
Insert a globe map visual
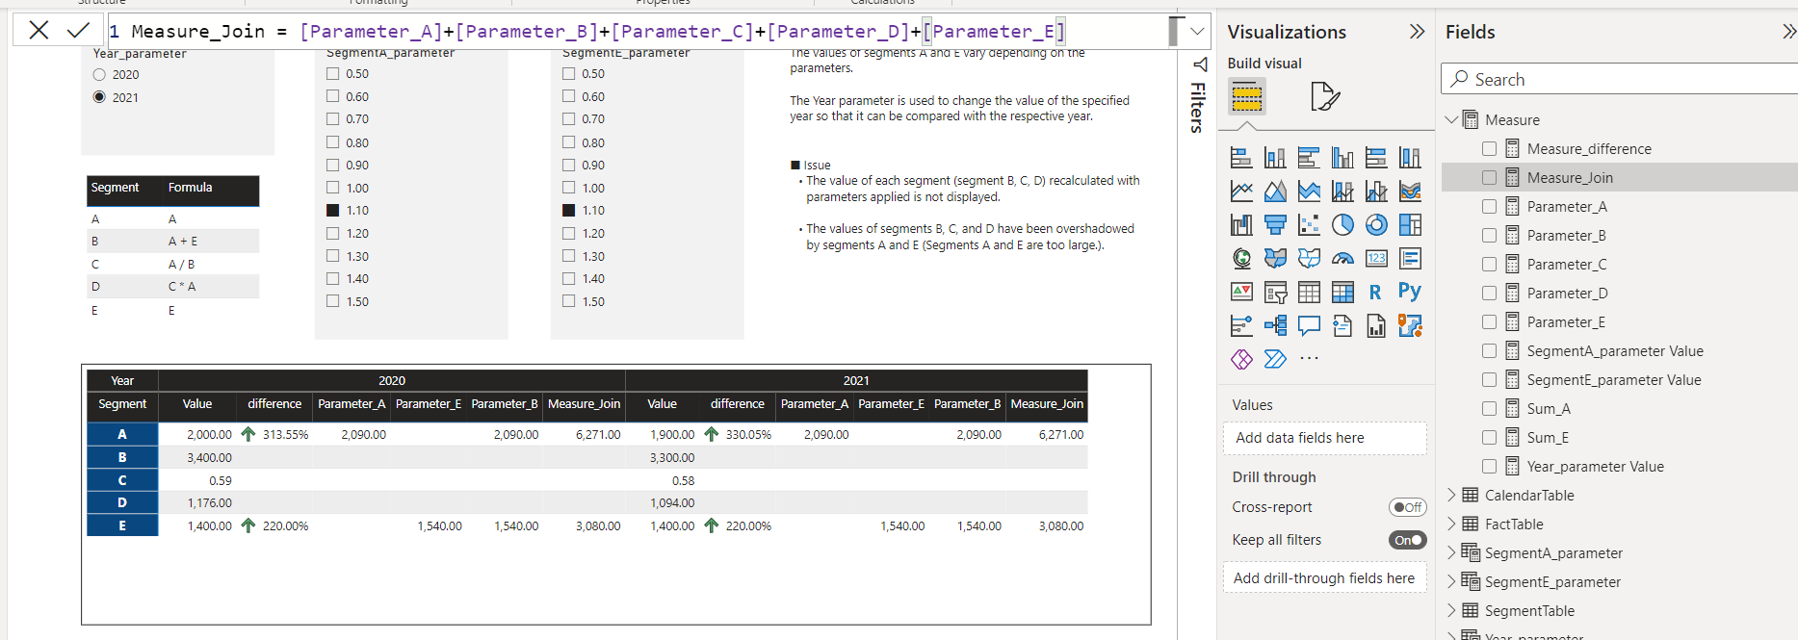(x=1241, y=258)
